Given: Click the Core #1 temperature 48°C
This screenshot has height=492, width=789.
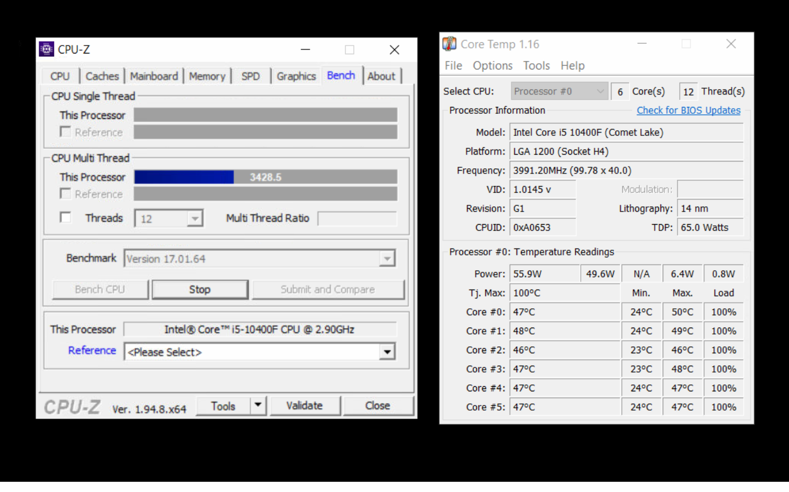Looking at the screenshot, I should tap(564, 331).
